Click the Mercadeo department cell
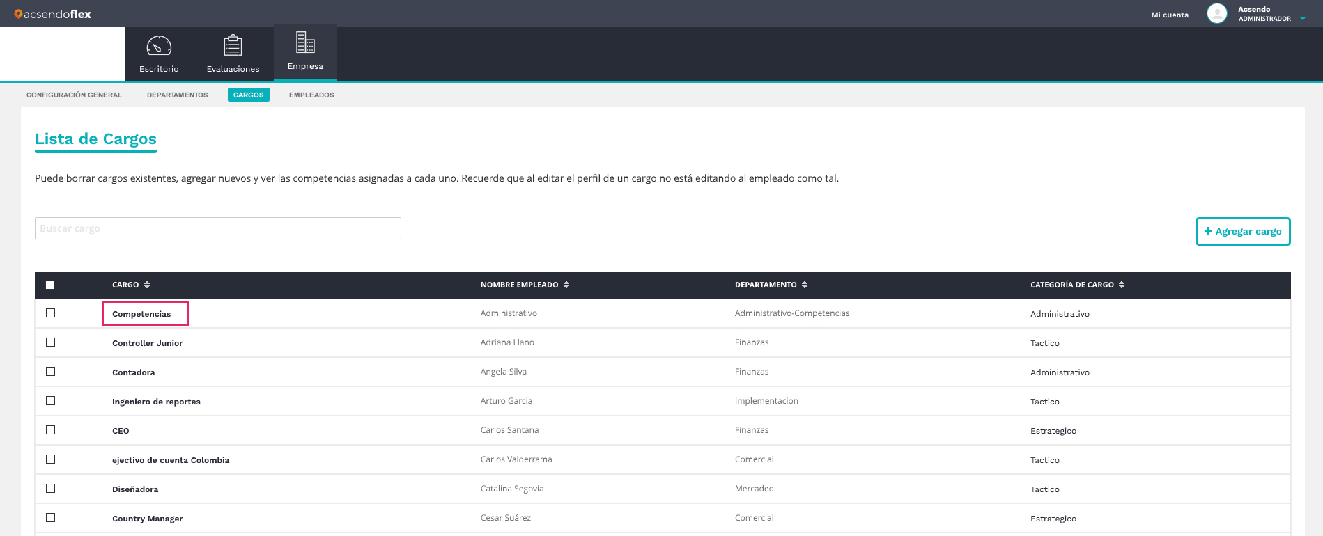The height and width of the screenshot is (536, 1323). (754, 489)
